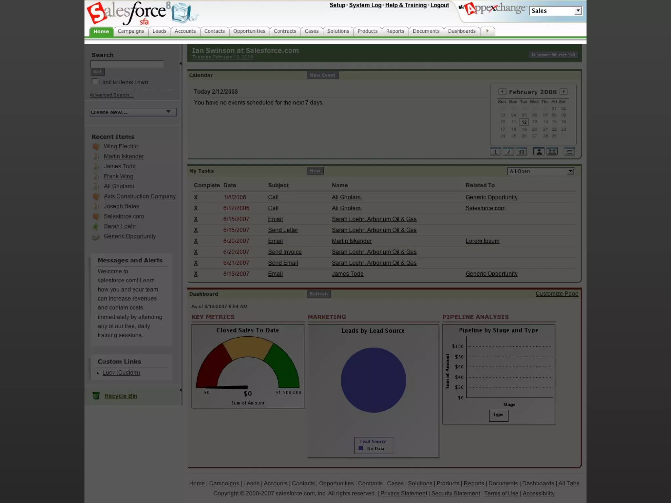
Task: Go to next month in calendar
Action: click(564, 92)
